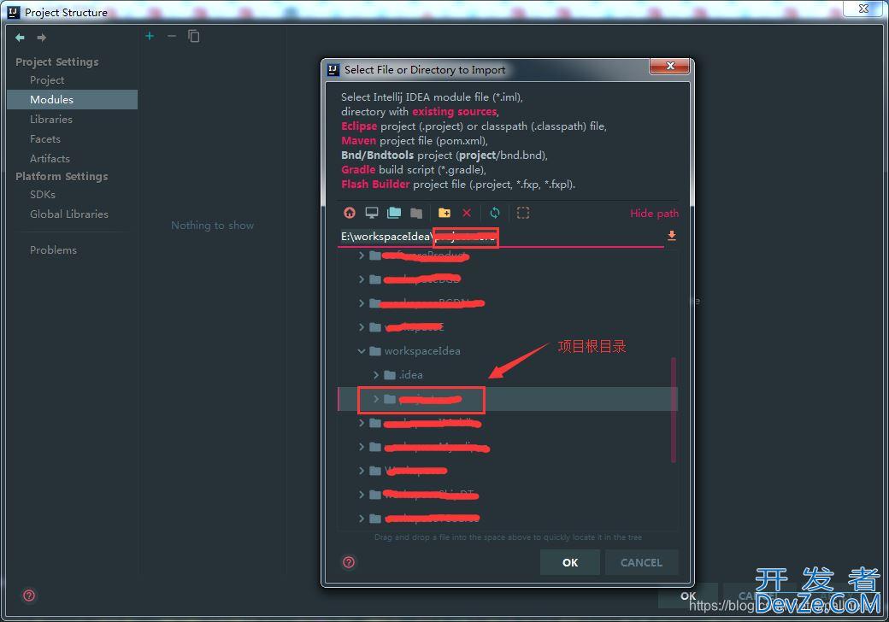
Task: Open Facets settings
Action: 45,139
